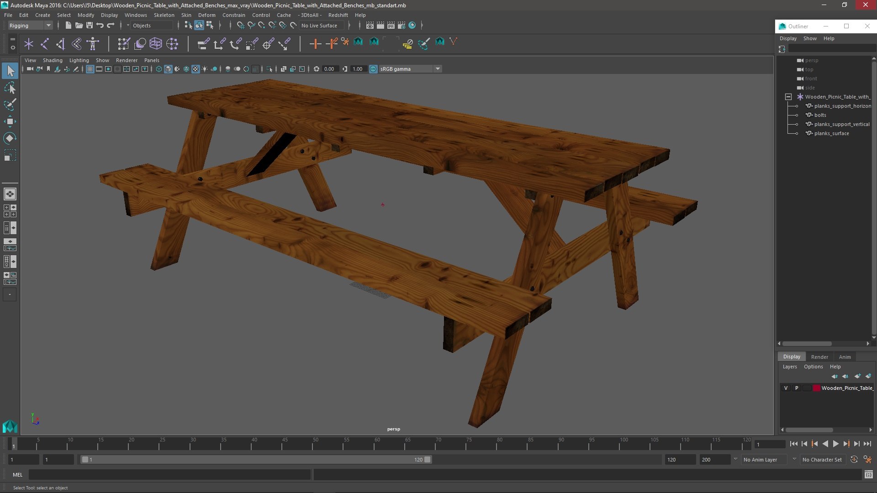The height and width of the screenshot is (493, 877).
Task: Click the MEL command input field
Action: (169, 475)
